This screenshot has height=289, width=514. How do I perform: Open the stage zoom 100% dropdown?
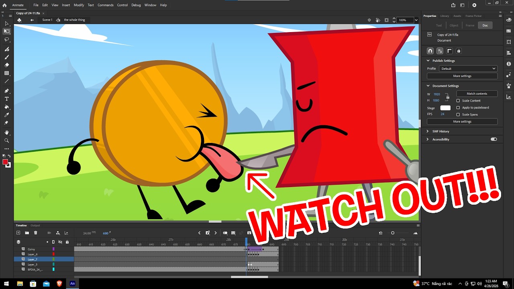[x=416, y=20]
